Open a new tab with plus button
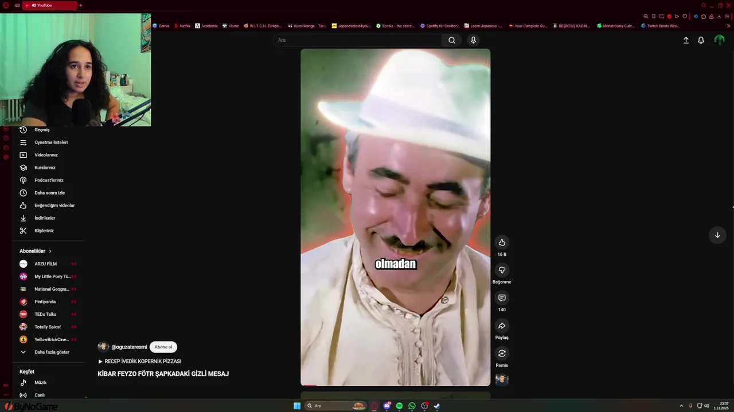The width and height of the screenshot is (734, 412). tap(80, 5)
